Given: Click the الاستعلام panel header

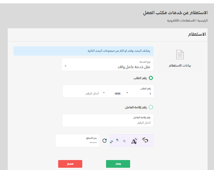Looking at the screenshot, I should tap(196, 34).
